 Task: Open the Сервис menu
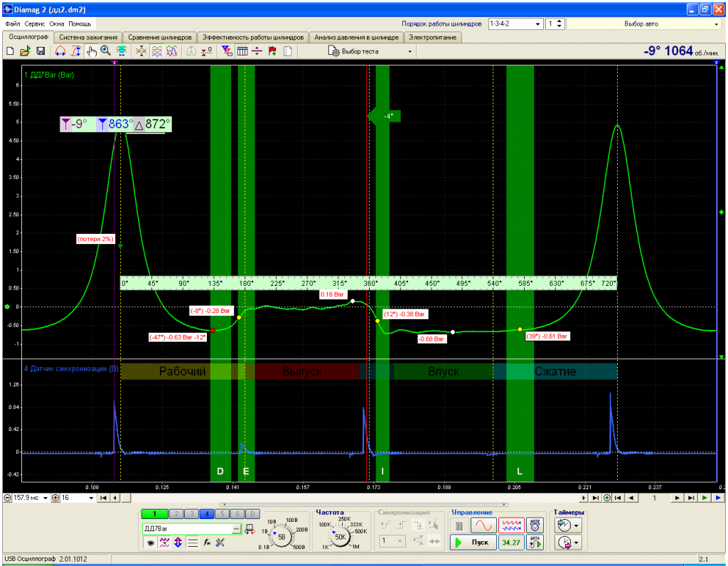click(x=35, y=23)
